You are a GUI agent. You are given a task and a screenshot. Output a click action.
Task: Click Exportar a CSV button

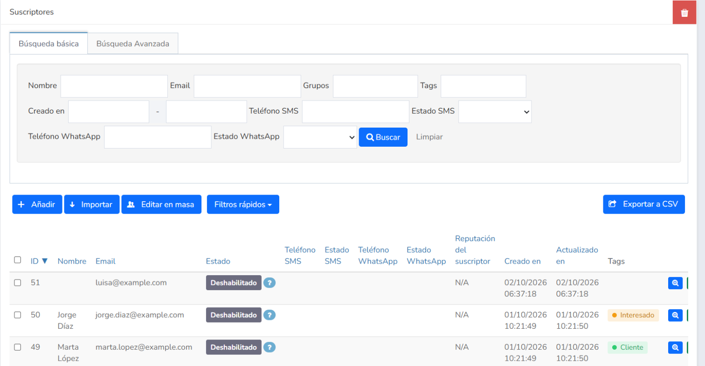[x=644, y=204]
